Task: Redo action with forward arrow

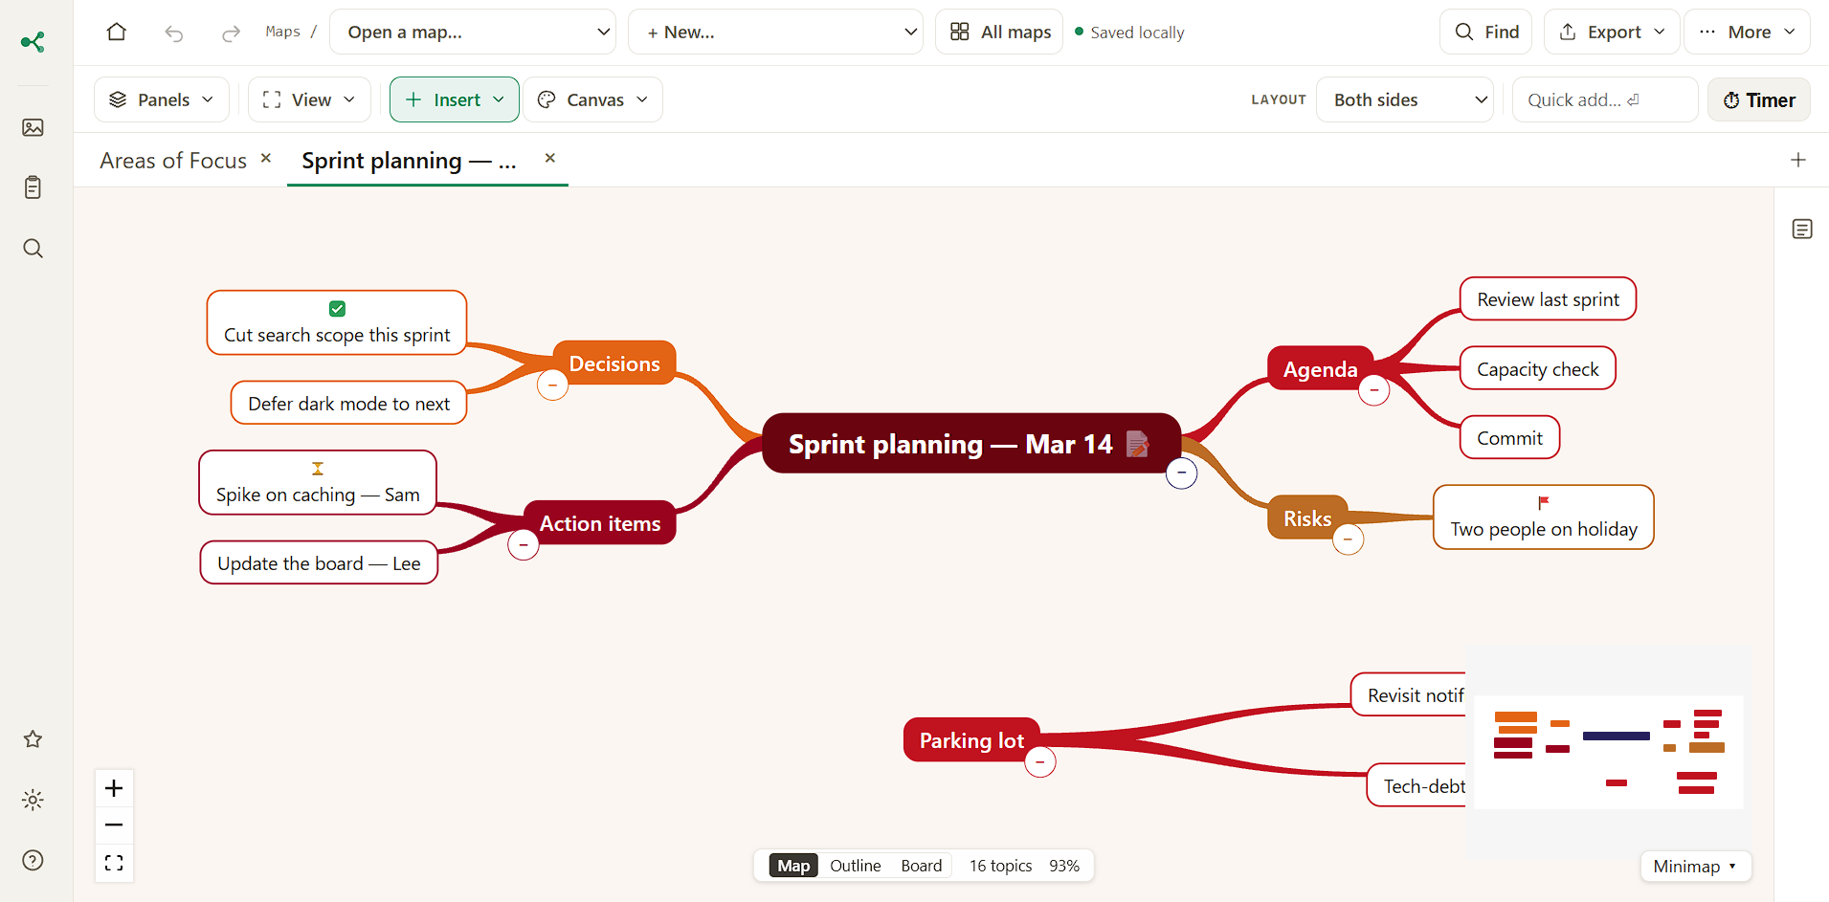Action: (x=231, y=33)
